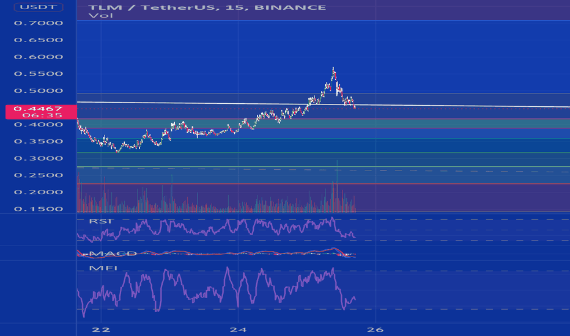Select the white trend line

[x=323, y=104]
